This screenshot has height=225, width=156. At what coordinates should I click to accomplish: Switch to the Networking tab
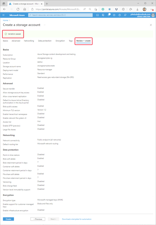[29, 41]
